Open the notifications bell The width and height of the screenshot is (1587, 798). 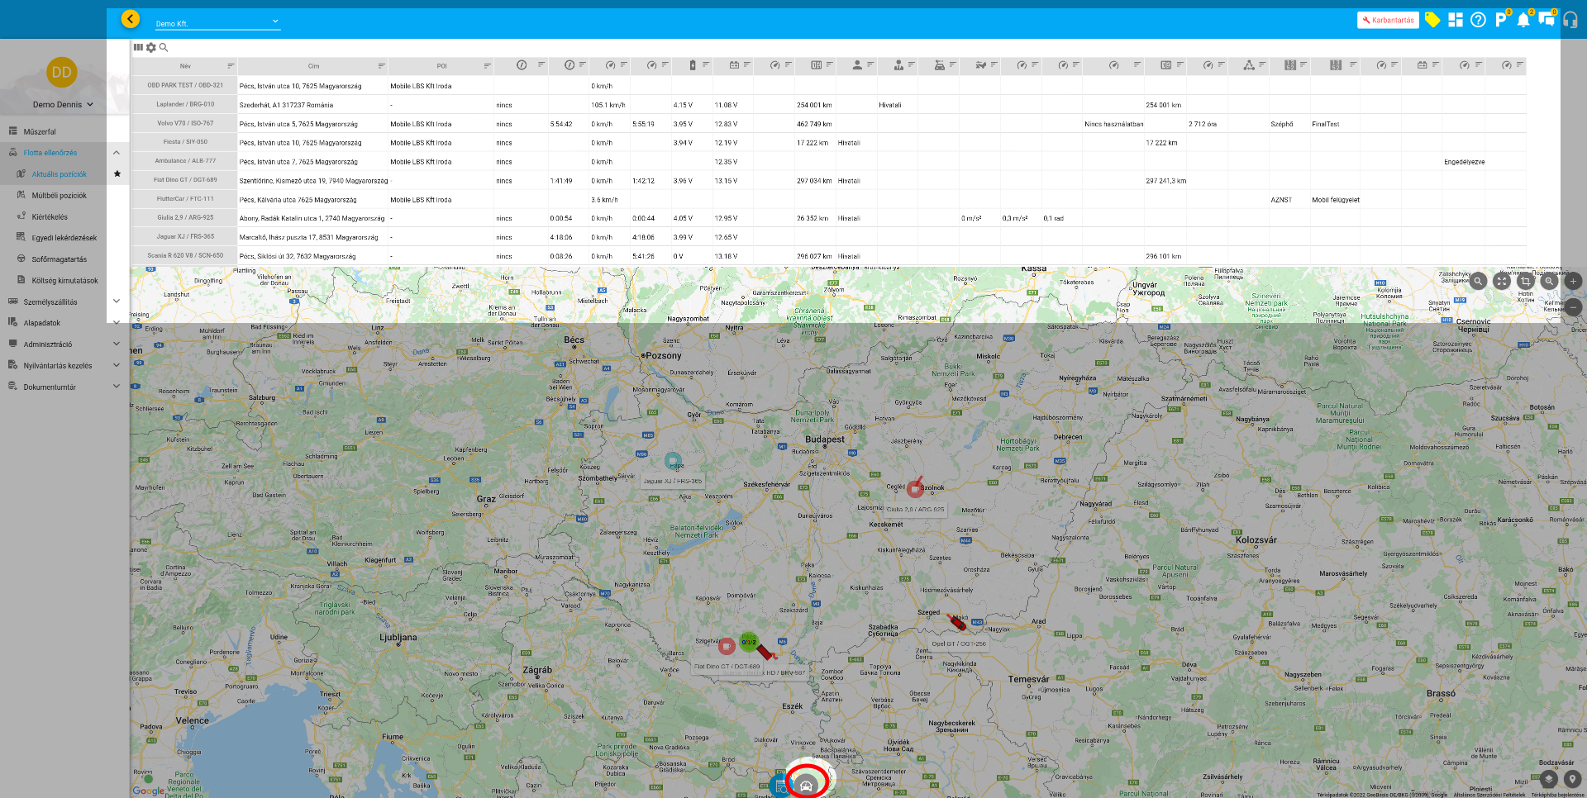click(1523, 20)
